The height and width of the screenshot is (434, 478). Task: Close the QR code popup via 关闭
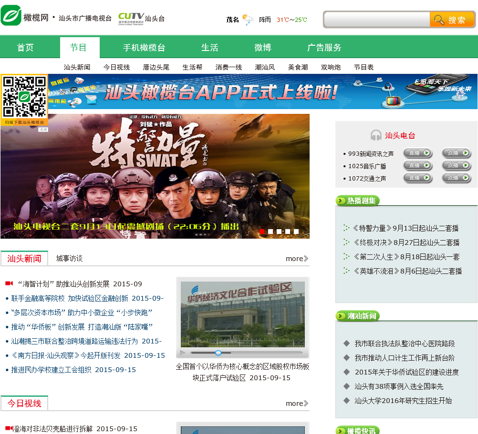point(43,130)
